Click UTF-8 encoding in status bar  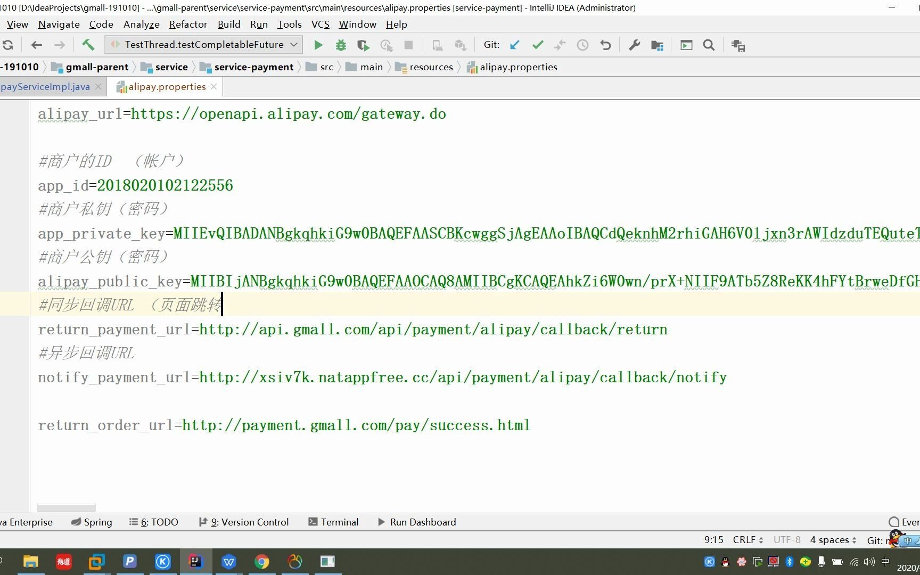point(787,540)
